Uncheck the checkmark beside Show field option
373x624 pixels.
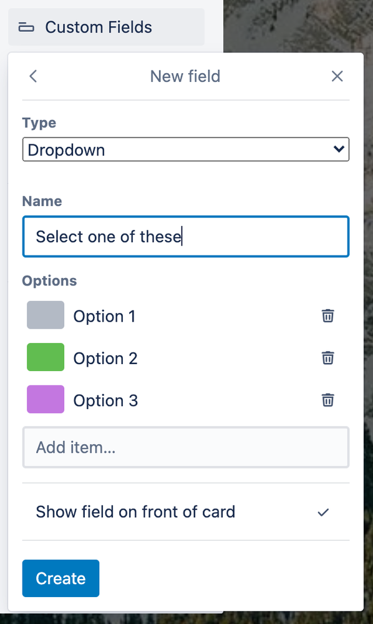323,512
